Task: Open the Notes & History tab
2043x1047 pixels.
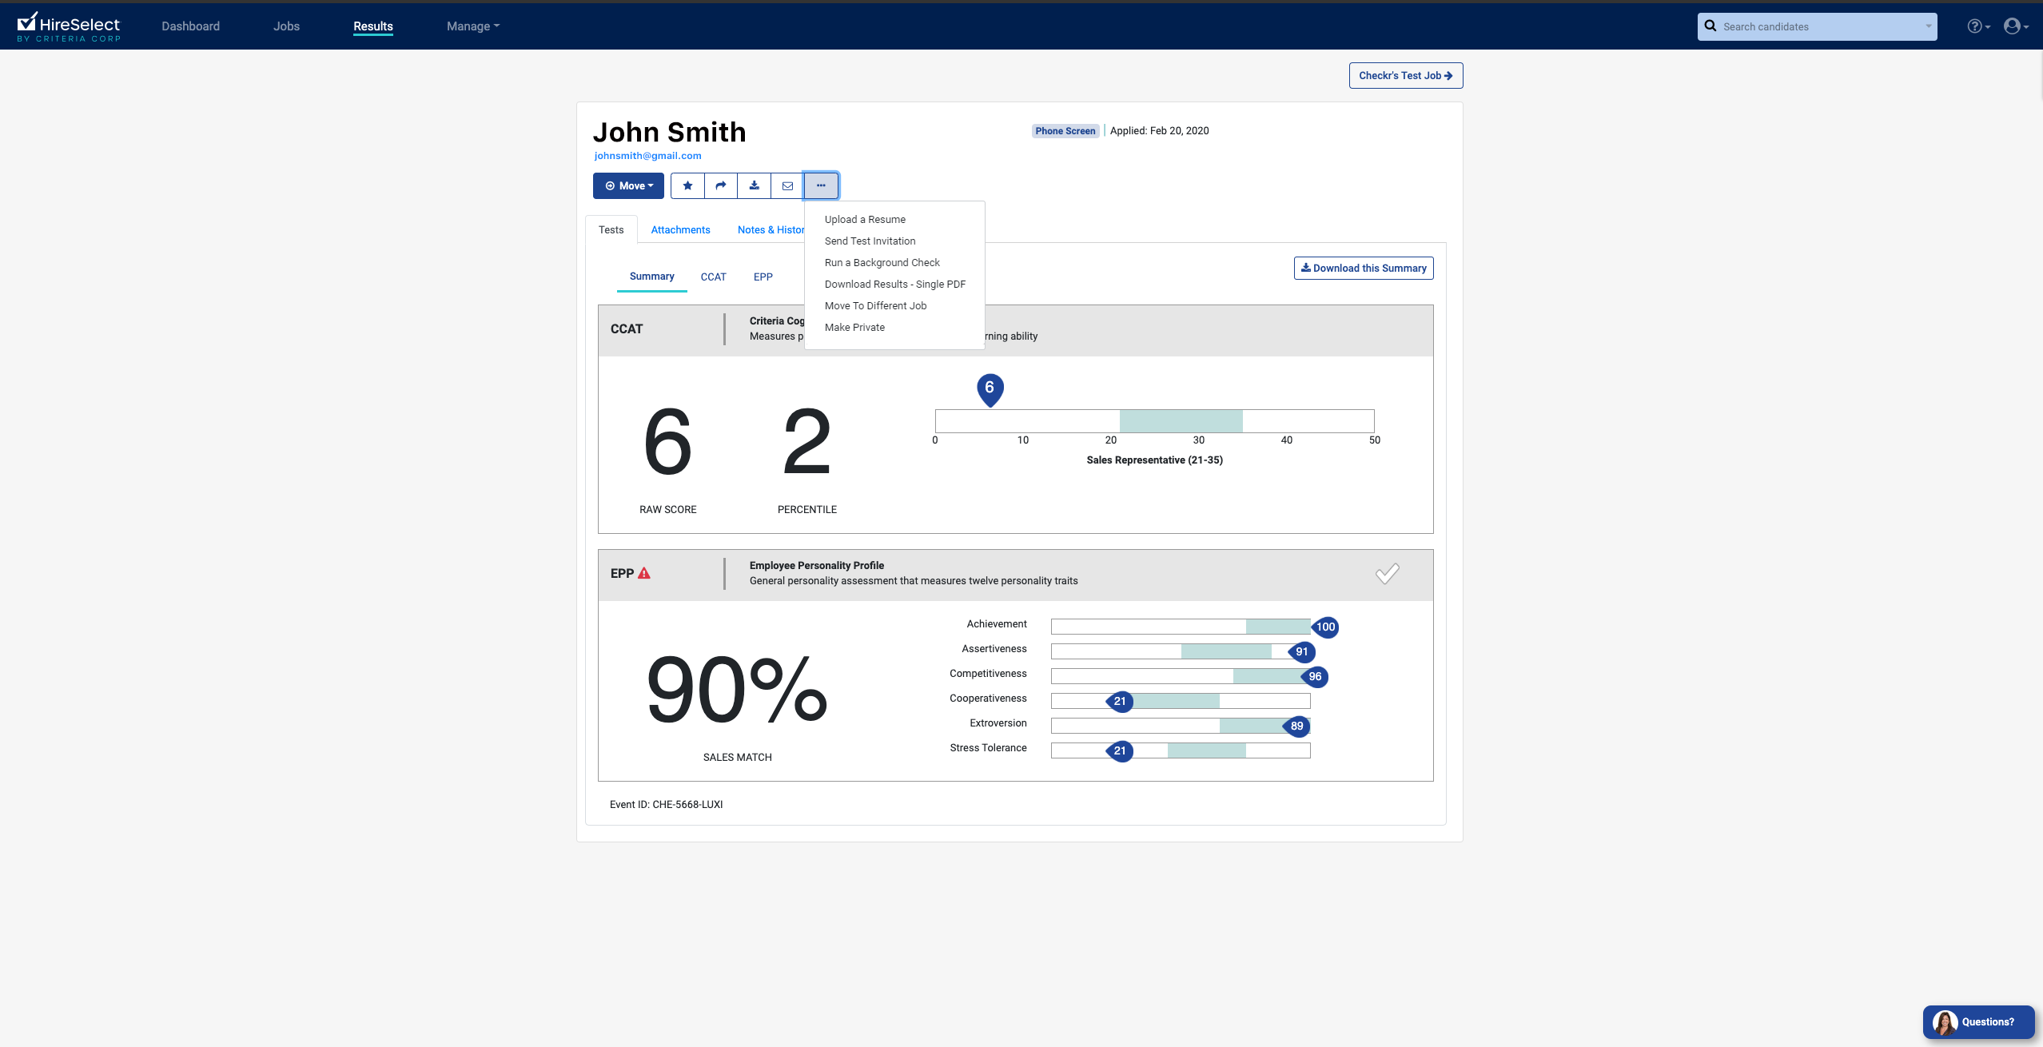Action: 771,229
